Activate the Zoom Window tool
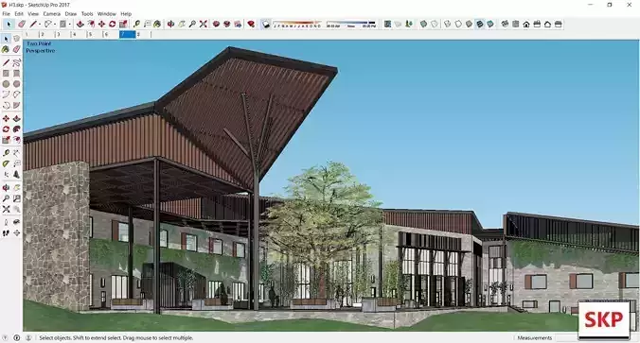This screenshot has height=343, width=640. 16,198
